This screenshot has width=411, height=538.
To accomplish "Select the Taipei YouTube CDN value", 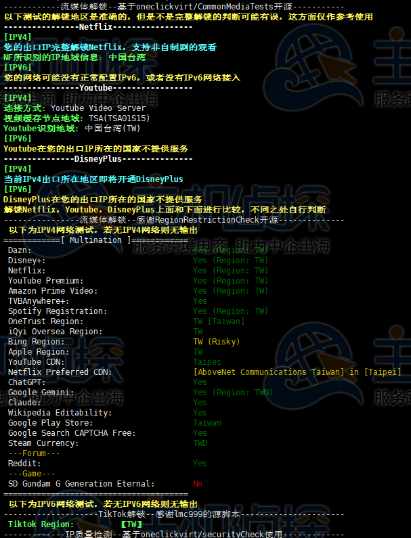I will coord(207,362).
